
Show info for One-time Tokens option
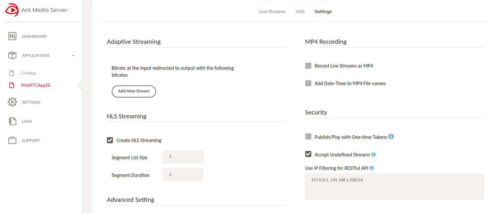tap(391, 137)
